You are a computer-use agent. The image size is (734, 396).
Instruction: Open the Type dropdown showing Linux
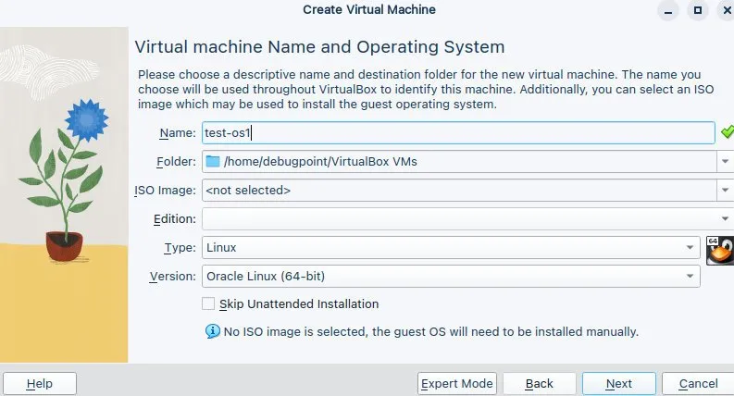(x=451, y=248)
